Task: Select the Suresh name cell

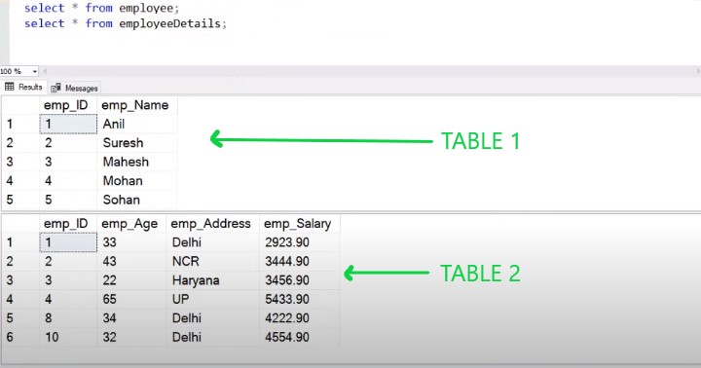Action: tap(137, 143)
